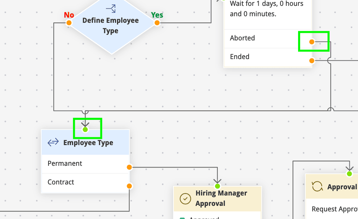This screenshot has width=358, height=219.
Task: Click the Contract branch output port
Action: (x=129, y=186)
